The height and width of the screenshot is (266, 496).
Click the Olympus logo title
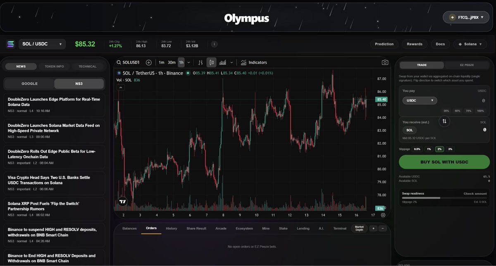point(247,18)
